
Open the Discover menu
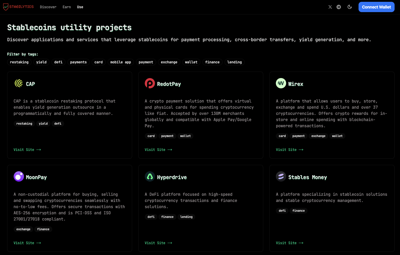[x=48, y=7]
